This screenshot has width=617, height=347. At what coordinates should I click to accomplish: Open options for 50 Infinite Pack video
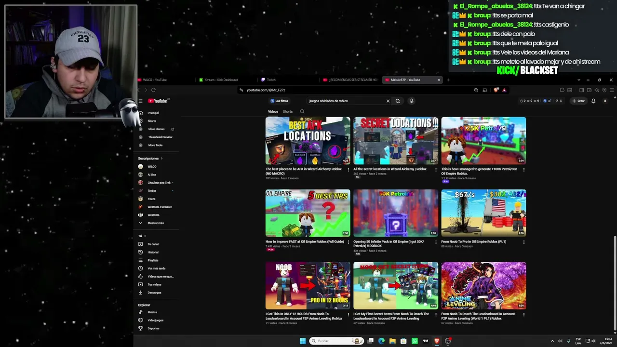click(436, 242)
